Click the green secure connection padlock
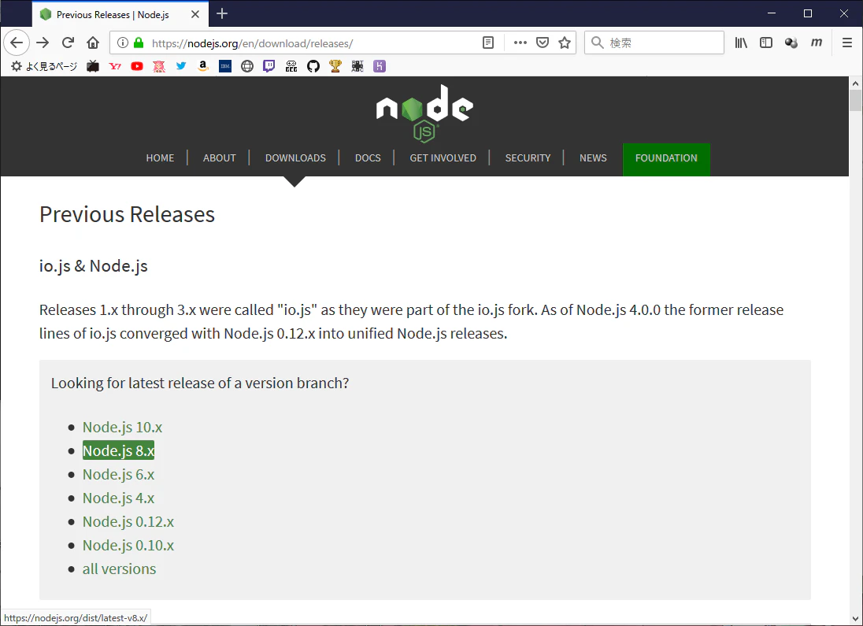Viewport: 863px width, 626px height. (x=139, y=43)
